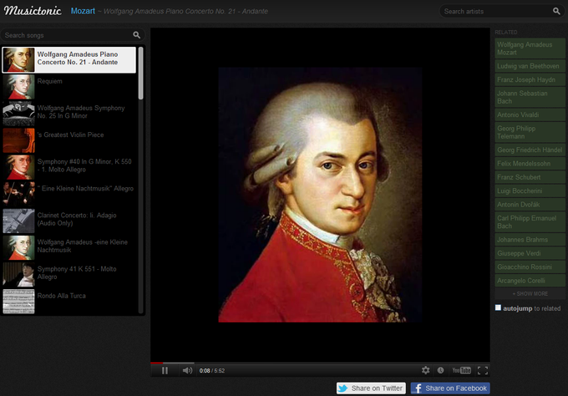The height and width of the screenshot is (396, 568).
Task: Click the Mozart portrait in the video
Action: 320,195
